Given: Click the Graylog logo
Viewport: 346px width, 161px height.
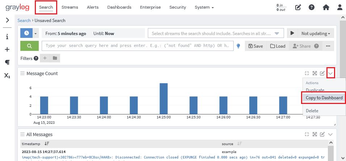Looking at the screenshot, I should coord(18,8).
